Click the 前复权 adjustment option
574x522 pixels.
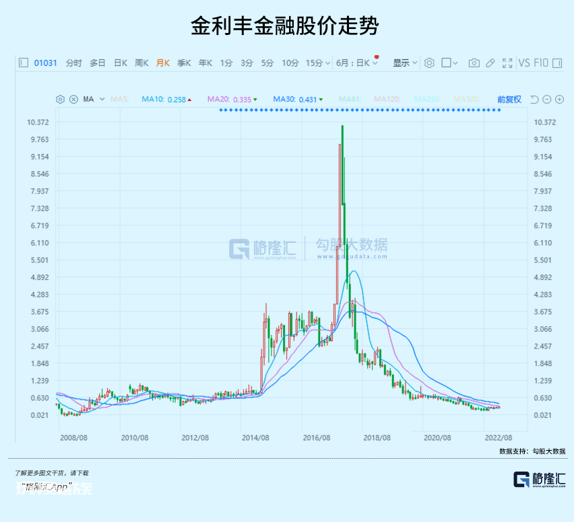click(509, 99)
